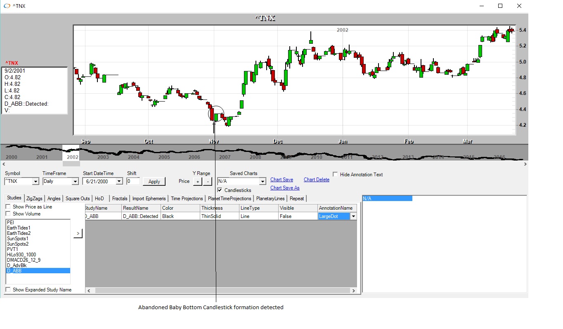The height and width of the screenshot is (329, 563).
Task: Click the Chart Save As link
Action: (284, 188)
